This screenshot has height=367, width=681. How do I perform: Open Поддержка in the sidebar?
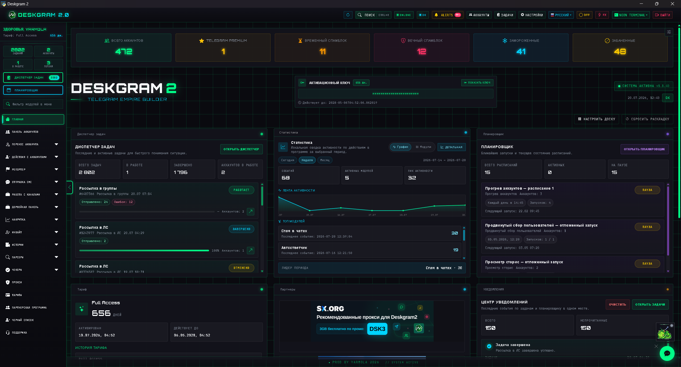coord(33,332)
